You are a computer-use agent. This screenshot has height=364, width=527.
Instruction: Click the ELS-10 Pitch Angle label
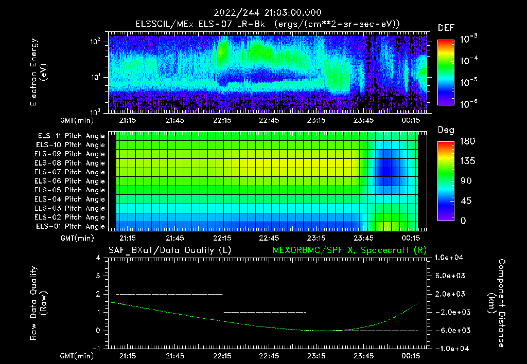click(71, 145)
